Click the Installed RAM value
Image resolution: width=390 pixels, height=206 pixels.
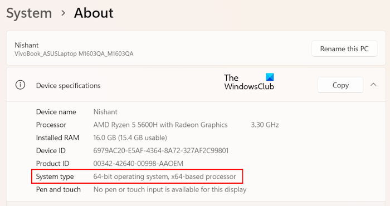coord(130,138)
